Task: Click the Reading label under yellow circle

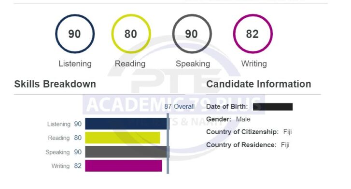Action: click(x=130, y=64)
